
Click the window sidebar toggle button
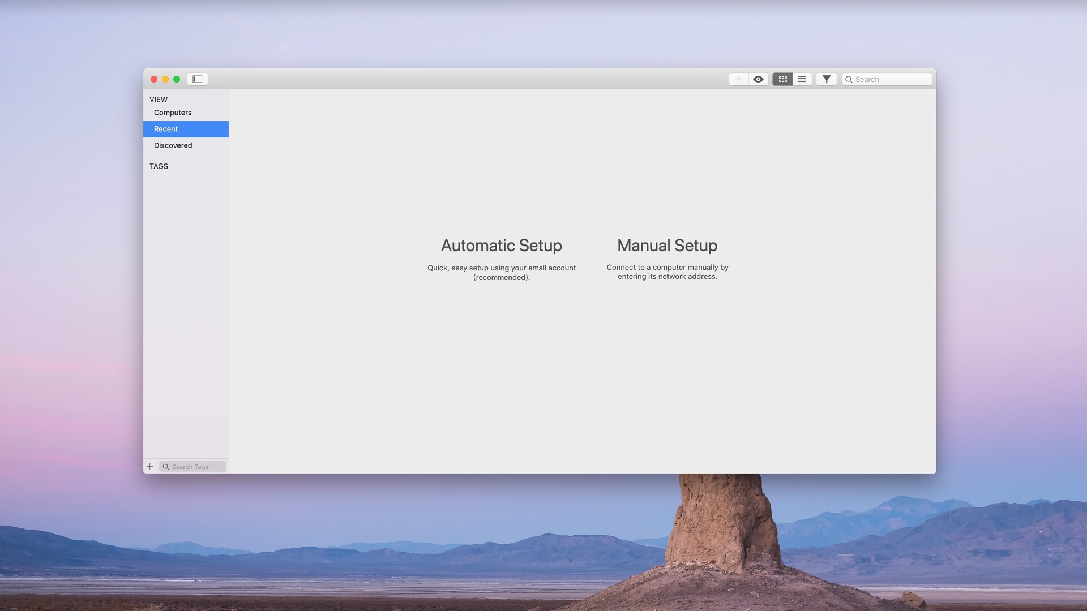(x=197, y=78)
